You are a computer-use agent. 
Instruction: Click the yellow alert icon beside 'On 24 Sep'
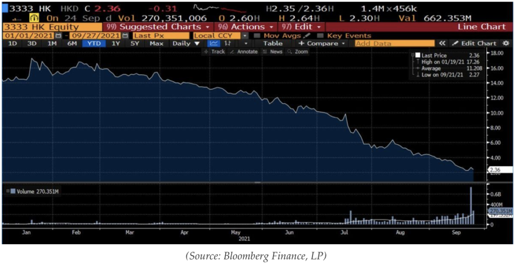tap(34, 18)
